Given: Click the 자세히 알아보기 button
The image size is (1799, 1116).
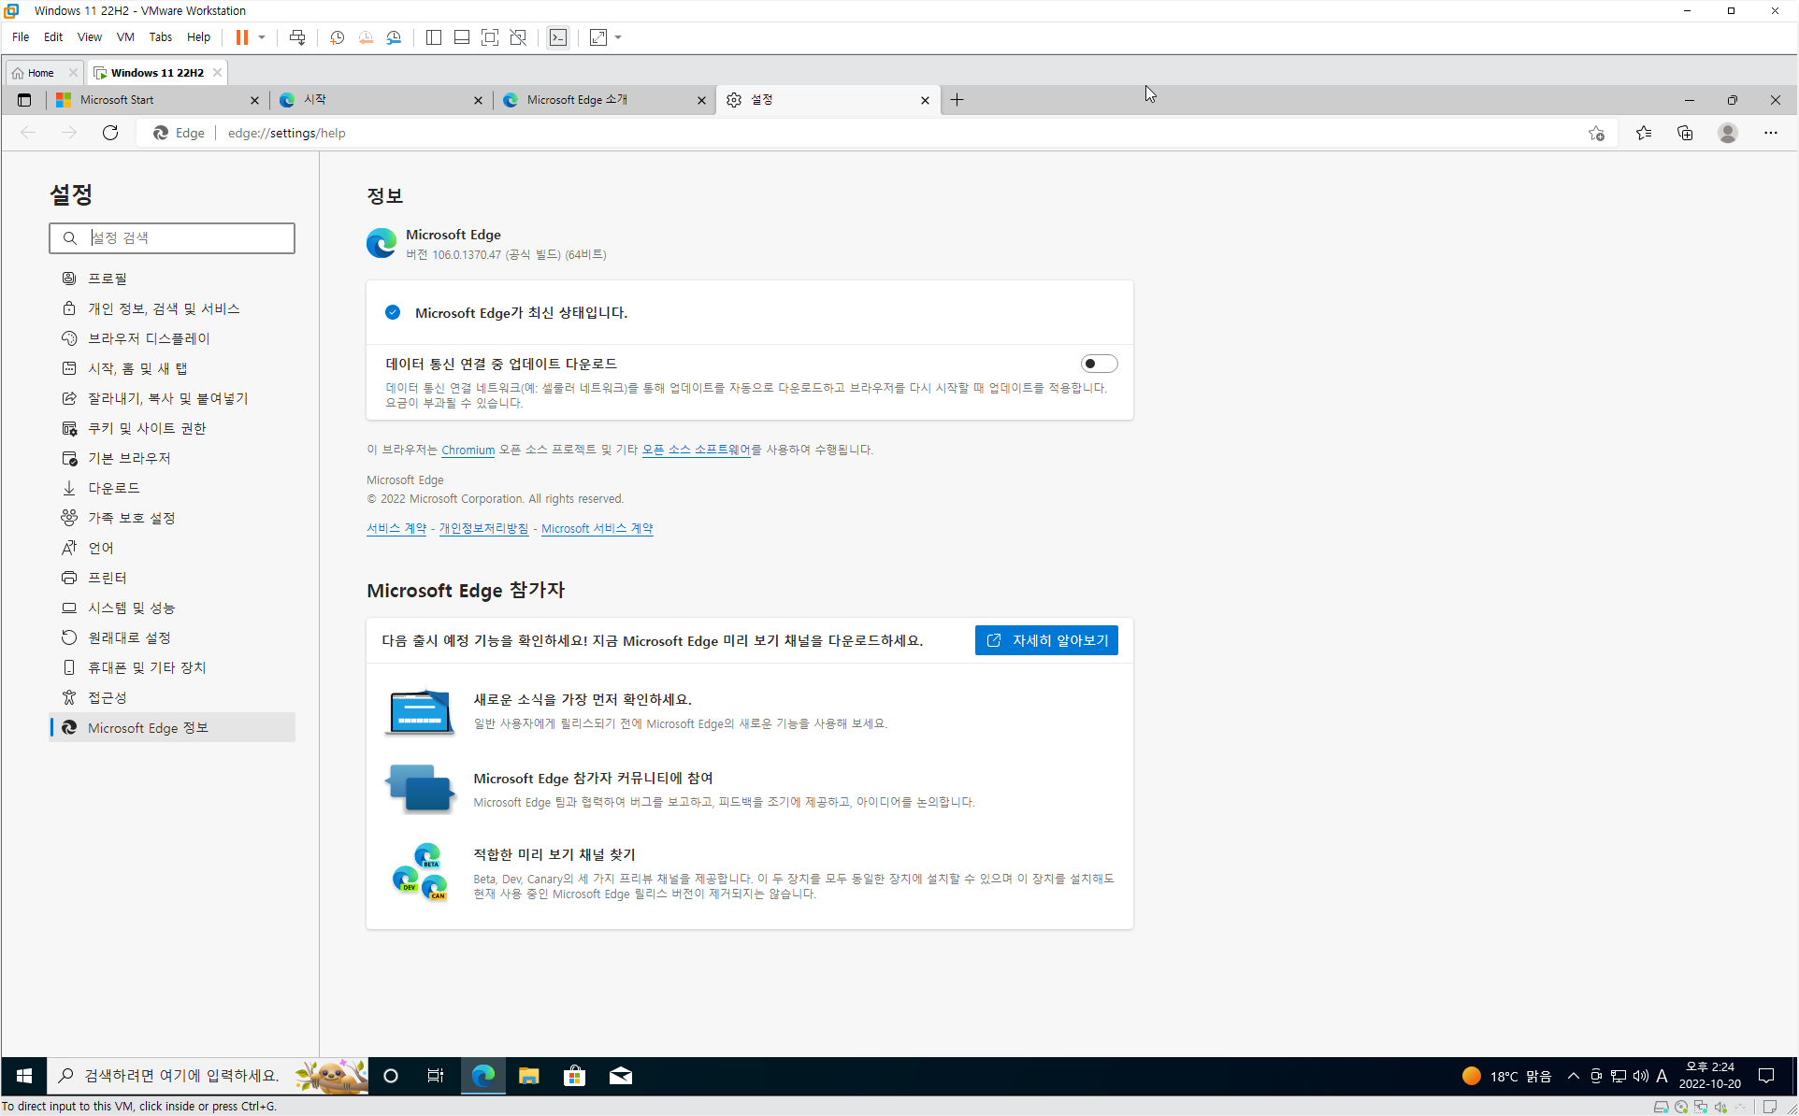Looking at the screenshot, I should pos(1046,640).
